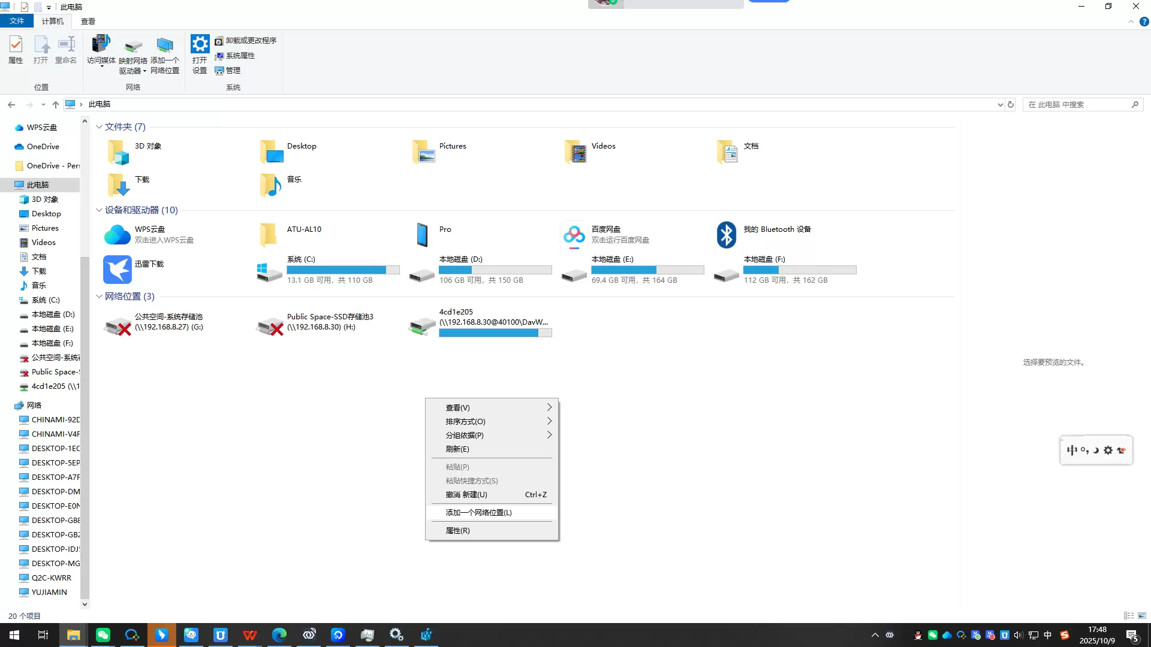Click 映射网络驱动器 ribbon icon
The height and width of the screenshot is (647, 1151).
click(132, 47)
